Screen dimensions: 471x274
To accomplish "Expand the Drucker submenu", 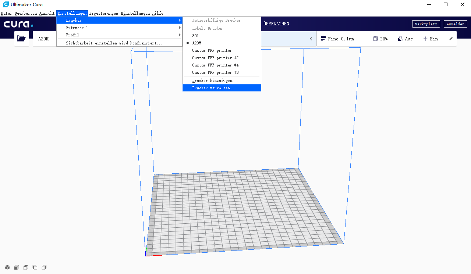I will 120,20.
